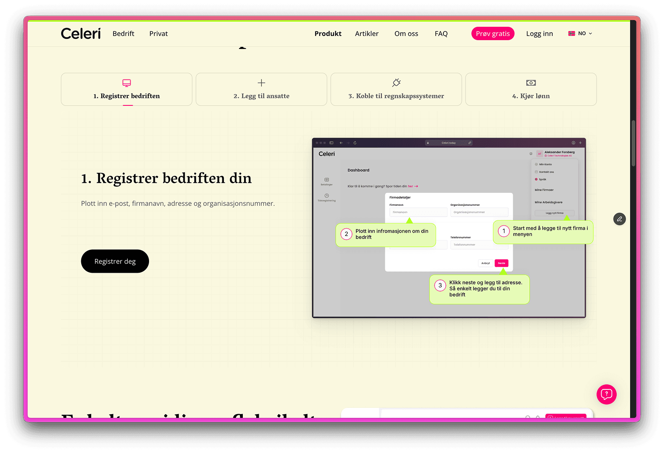Click the Registrer deg button
The width and height of the screenshot is (664, 453).
point(115,261)
